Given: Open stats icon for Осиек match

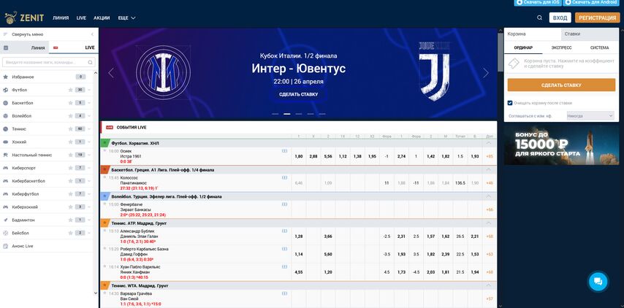Looking at the screenshot, I should 284,151.
